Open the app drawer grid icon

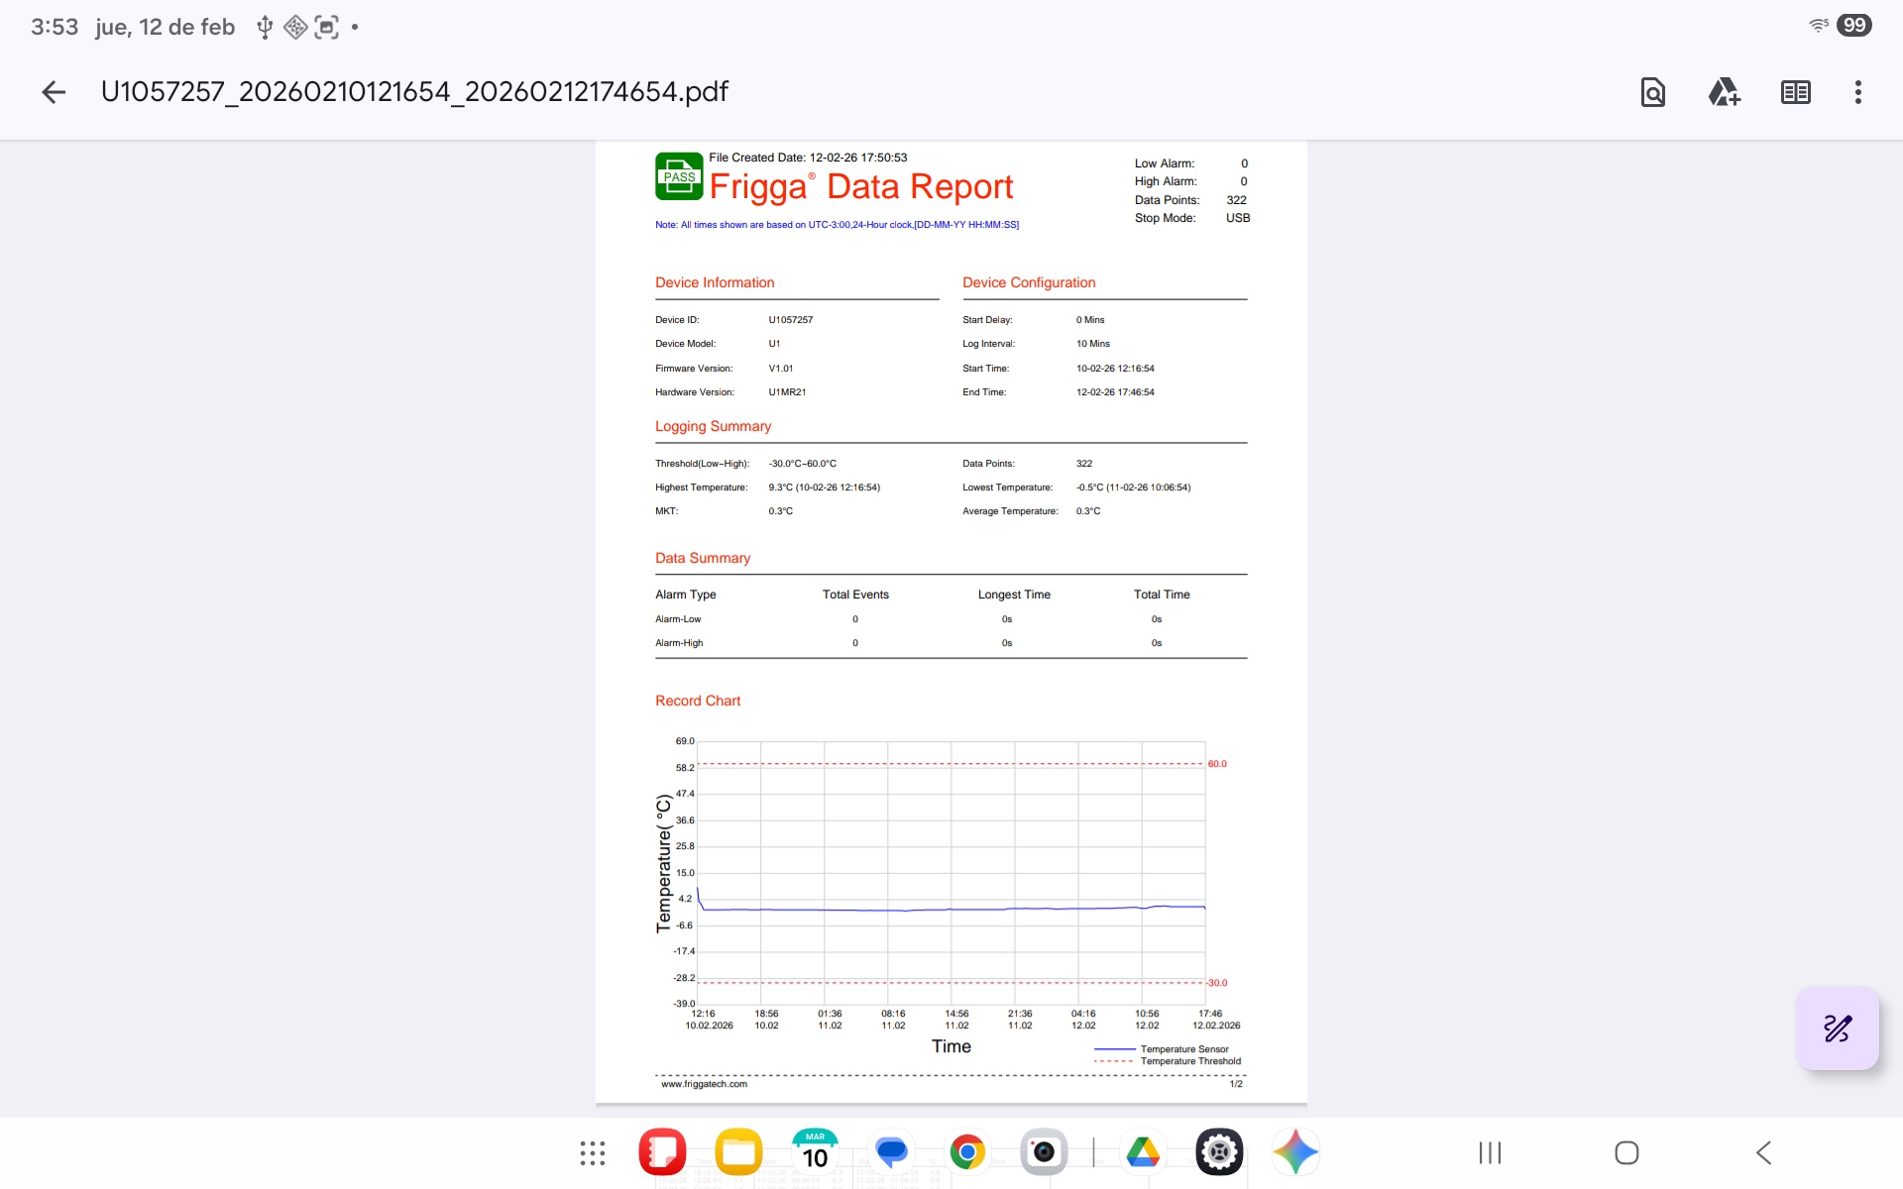tap(593, 1152)
